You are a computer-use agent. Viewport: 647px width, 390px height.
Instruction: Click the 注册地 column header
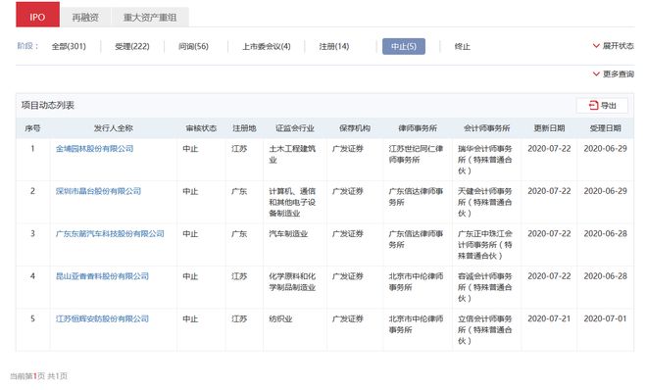244,128
